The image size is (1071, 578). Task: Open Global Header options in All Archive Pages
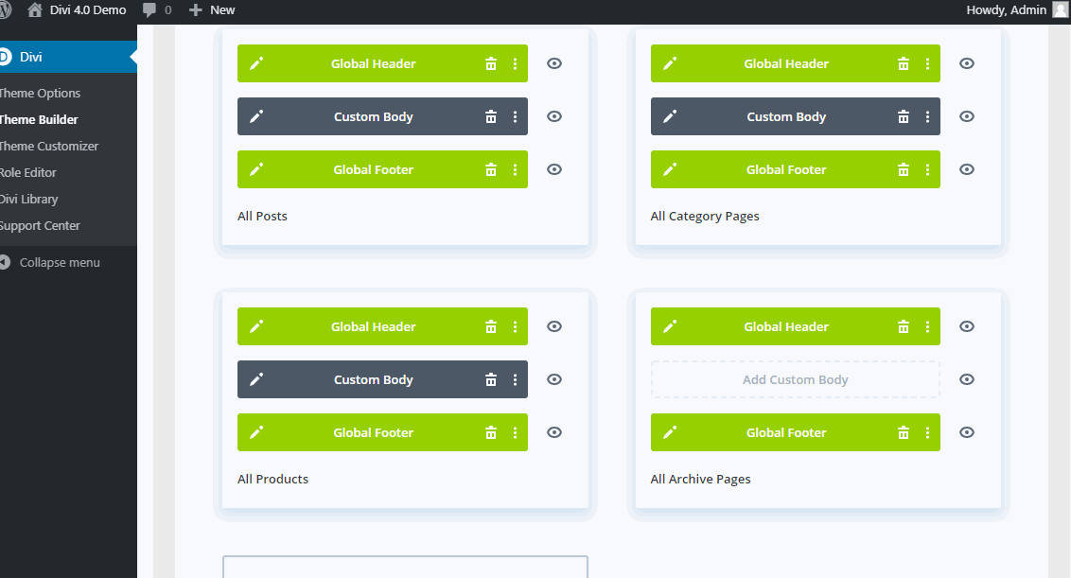(x=927, y=326)
